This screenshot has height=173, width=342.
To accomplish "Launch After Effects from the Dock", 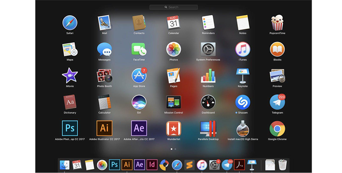I will click(x=139, y=165).
